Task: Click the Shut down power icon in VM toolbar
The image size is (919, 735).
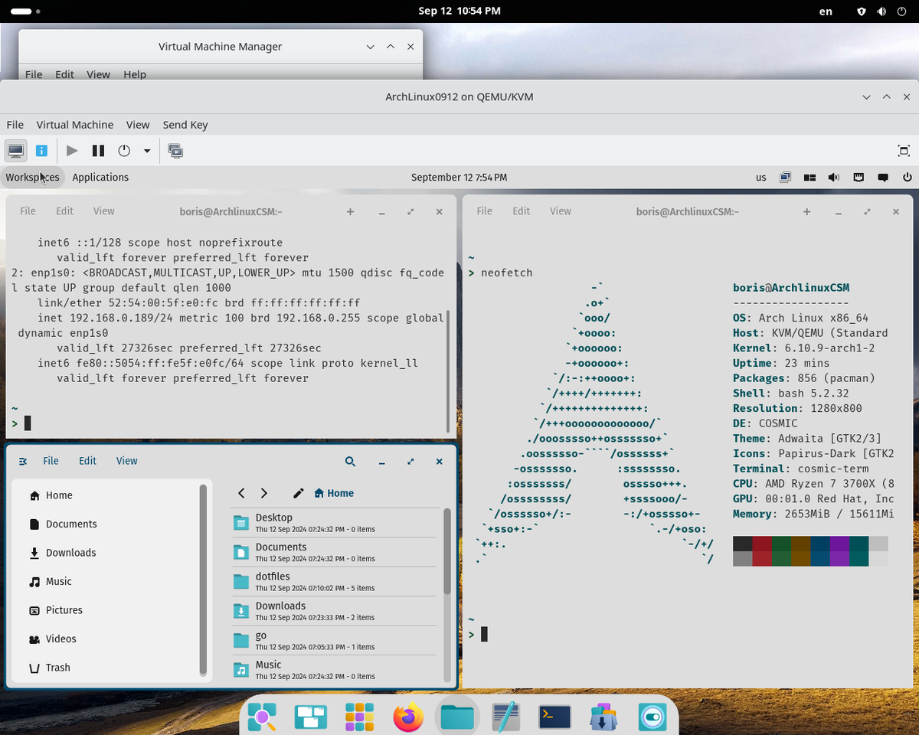Action: (x=124, y=151)
